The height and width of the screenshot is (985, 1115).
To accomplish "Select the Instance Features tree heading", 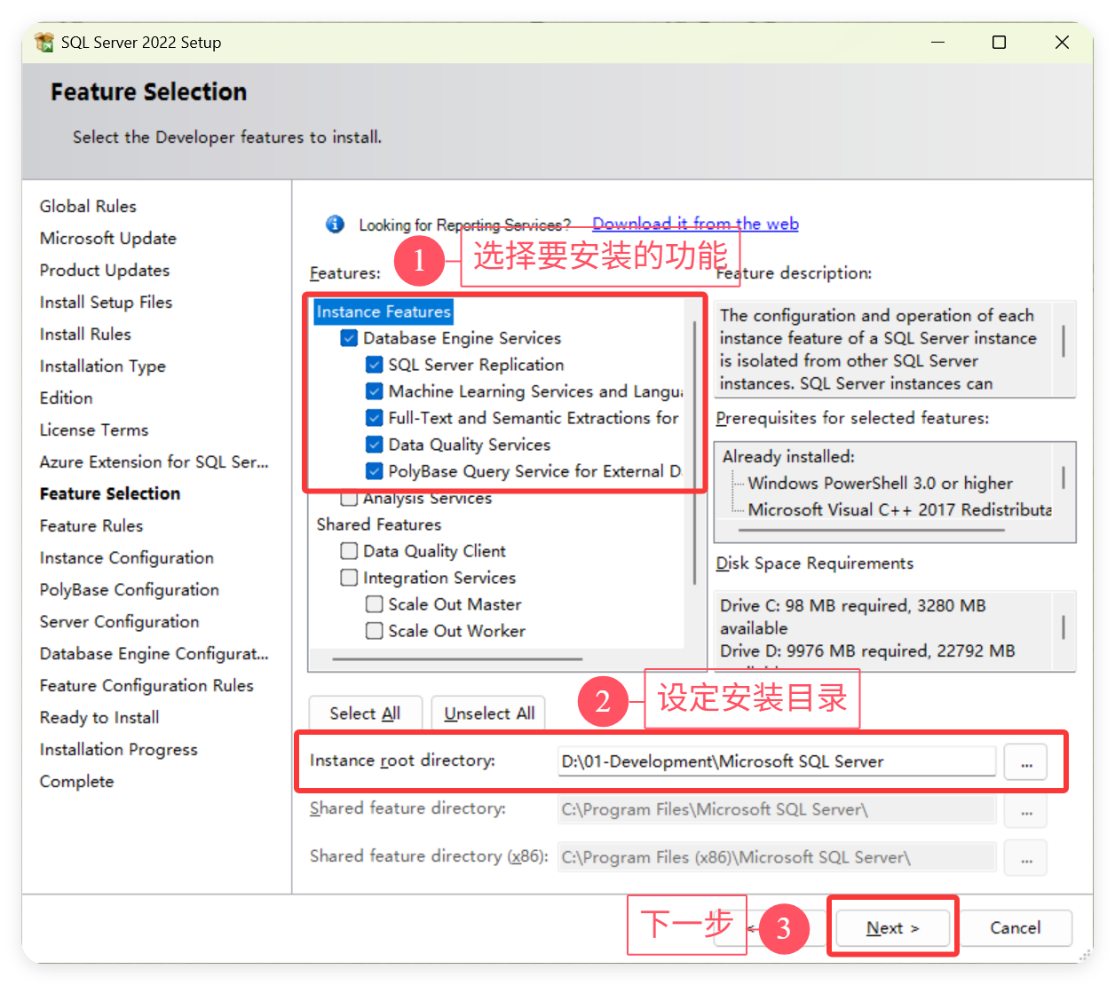I will [x=384, y=311].
